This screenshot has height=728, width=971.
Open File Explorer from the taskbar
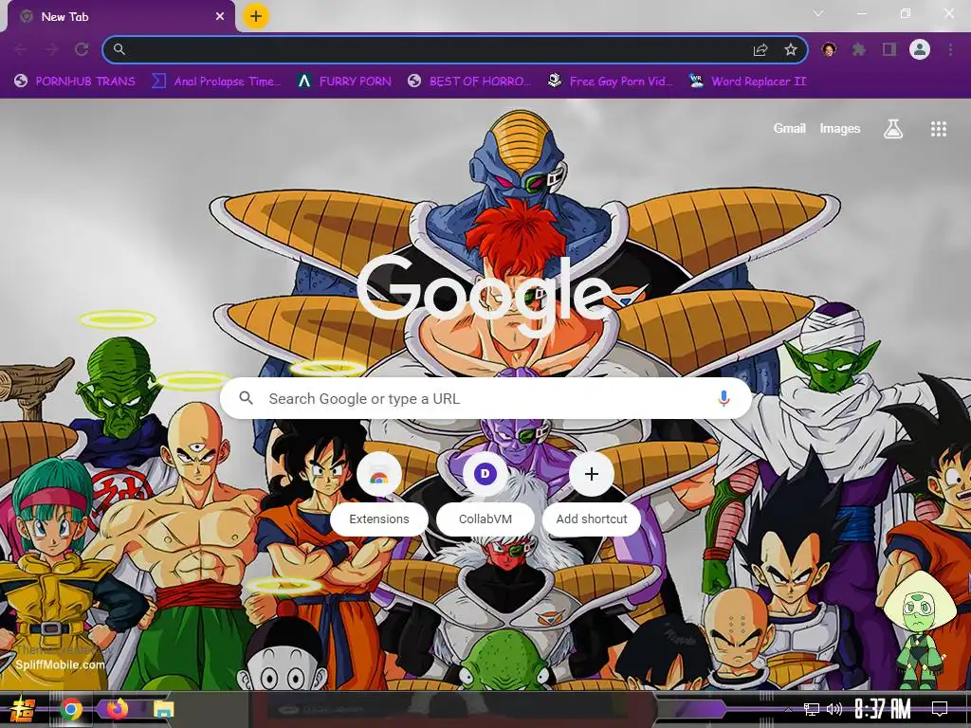(163, 709)
